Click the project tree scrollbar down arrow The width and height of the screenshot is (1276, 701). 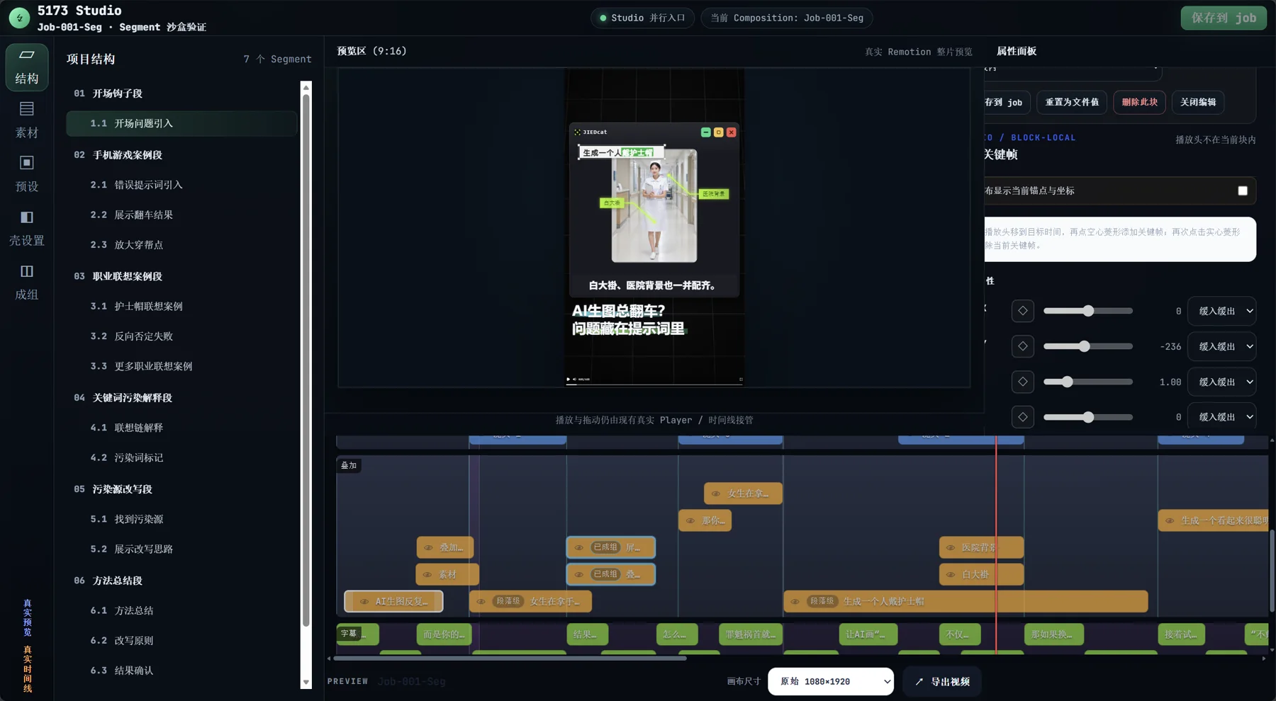point(306,683)
